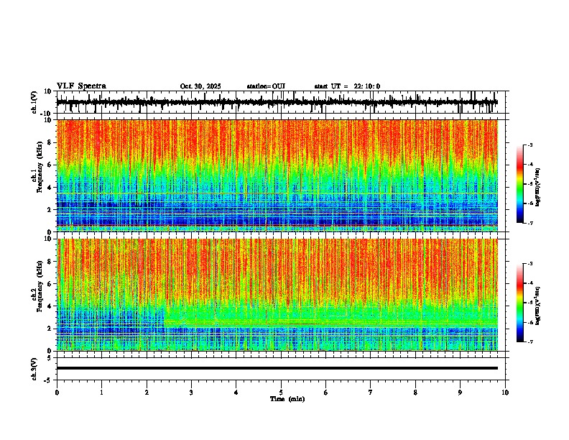Click the "-7" label on ch.2 colorbar
The width and height of the screenshot is (569, 440).
pos(530,342)
